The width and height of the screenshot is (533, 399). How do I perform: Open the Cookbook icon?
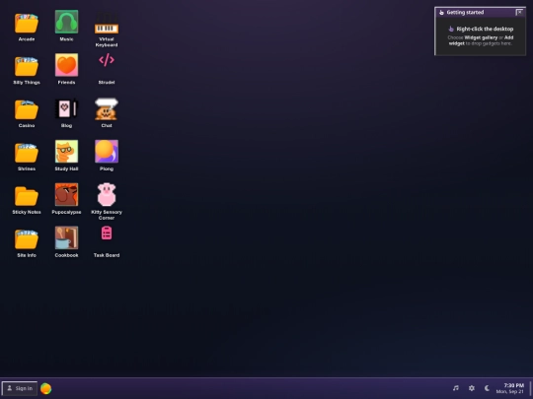(x=67, y=237)
